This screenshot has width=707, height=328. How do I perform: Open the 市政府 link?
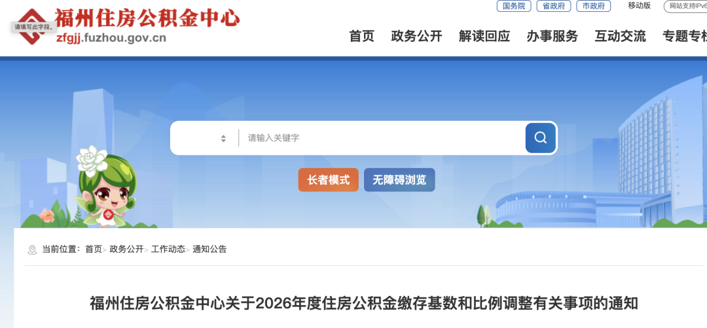click(593, 6)
